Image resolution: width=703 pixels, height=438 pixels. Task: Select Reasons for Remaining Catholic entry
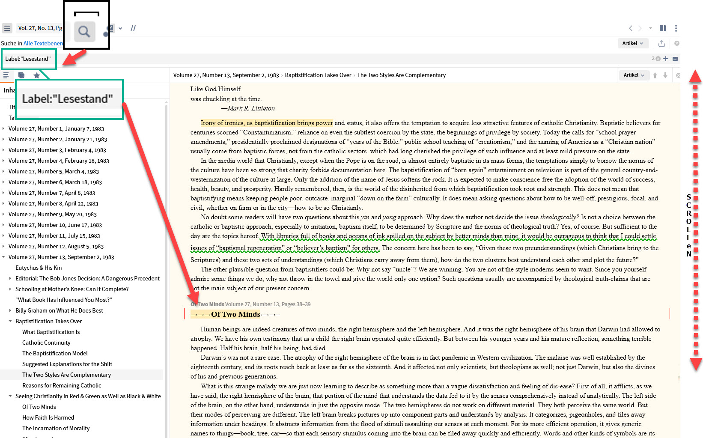pos(62,385)
